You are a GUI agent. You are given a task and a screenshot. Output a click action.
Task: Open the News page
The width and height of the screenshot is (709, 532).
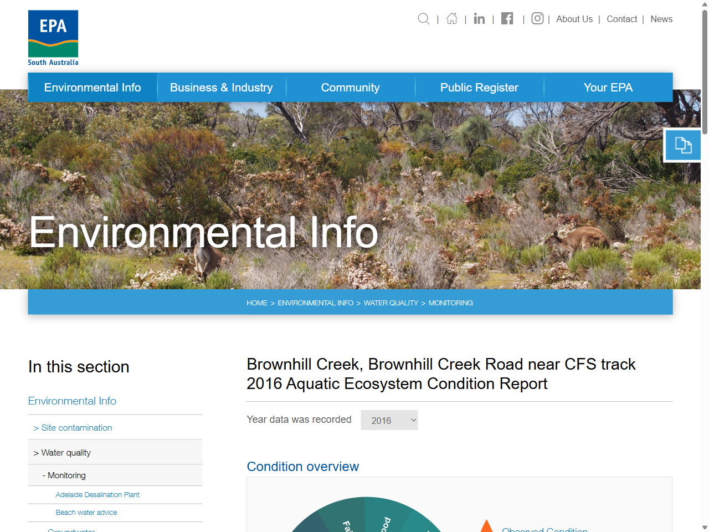coord(661,19)
